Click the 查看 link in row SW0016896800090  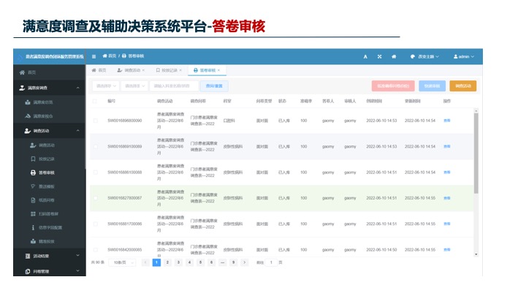447,121
